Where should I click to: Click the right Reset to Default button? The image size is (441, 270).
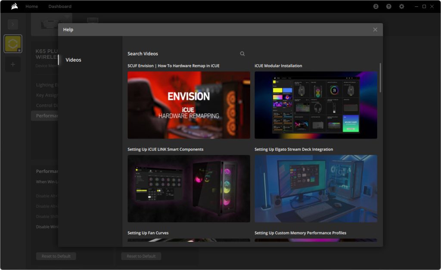(x=141, y=256)
